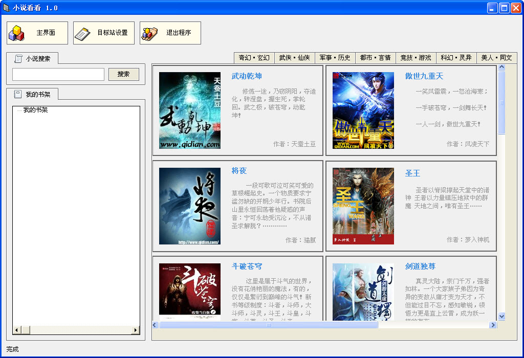Viewport: 524px width, 358px height.
Task: Open the 傲世九重天 title link
Action: (x=424, y=76)
